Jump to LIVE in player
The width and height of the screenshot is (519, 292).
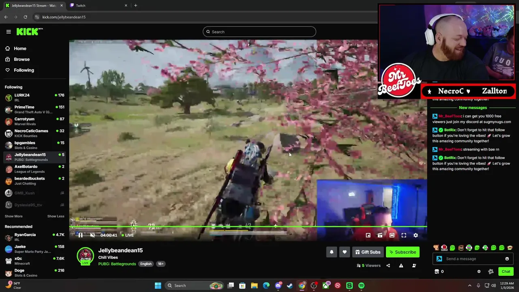128,235
